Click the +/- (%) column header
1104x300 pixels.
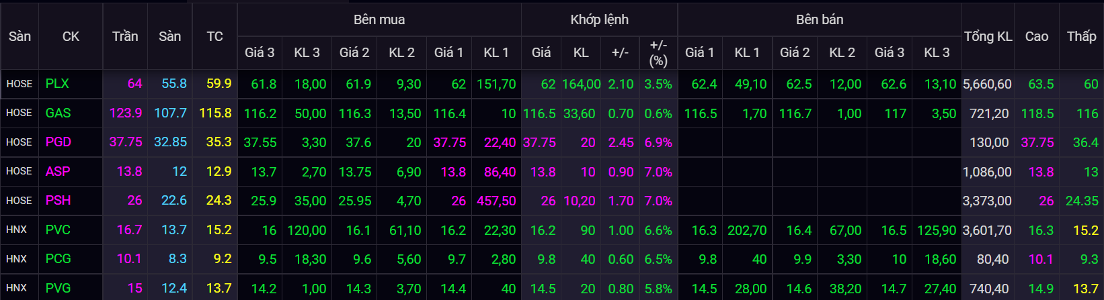click(658, 53)
